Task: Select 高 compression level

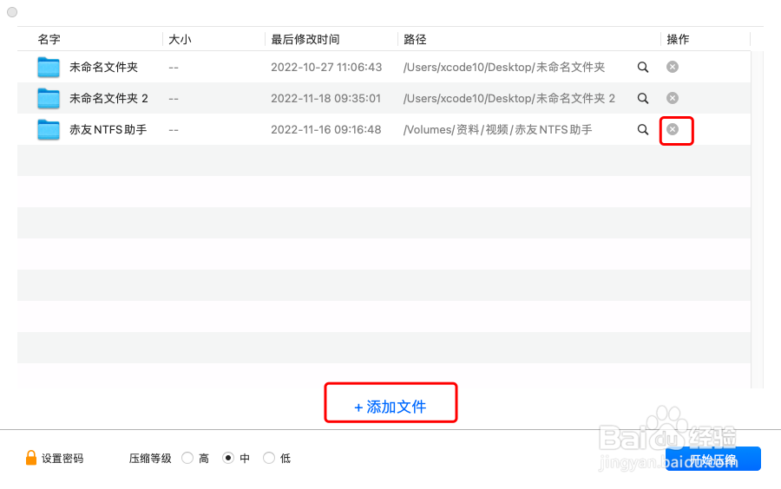Action: pyautogui.click(x=187, y=458)
